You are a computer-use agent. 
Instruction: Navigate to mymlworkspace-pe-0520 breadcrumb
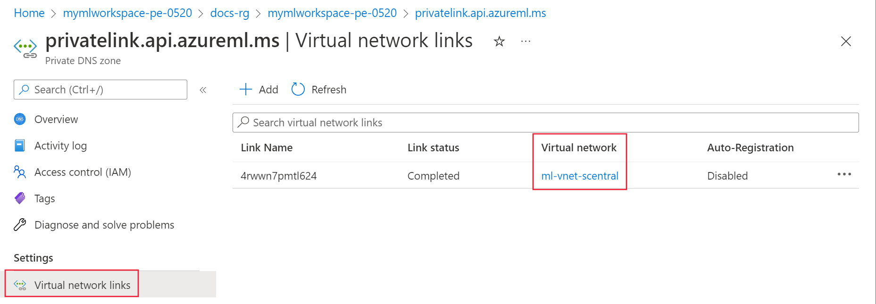click(x=127, y=13)
